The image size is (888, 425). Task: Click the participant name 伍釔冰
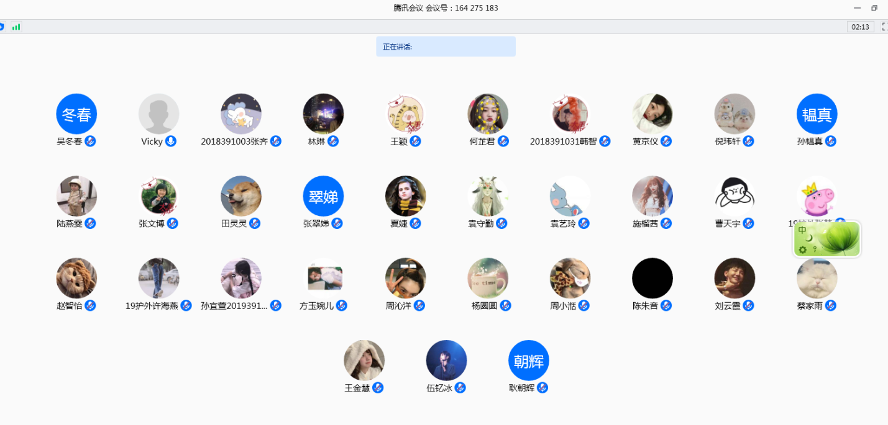(439, 388)
